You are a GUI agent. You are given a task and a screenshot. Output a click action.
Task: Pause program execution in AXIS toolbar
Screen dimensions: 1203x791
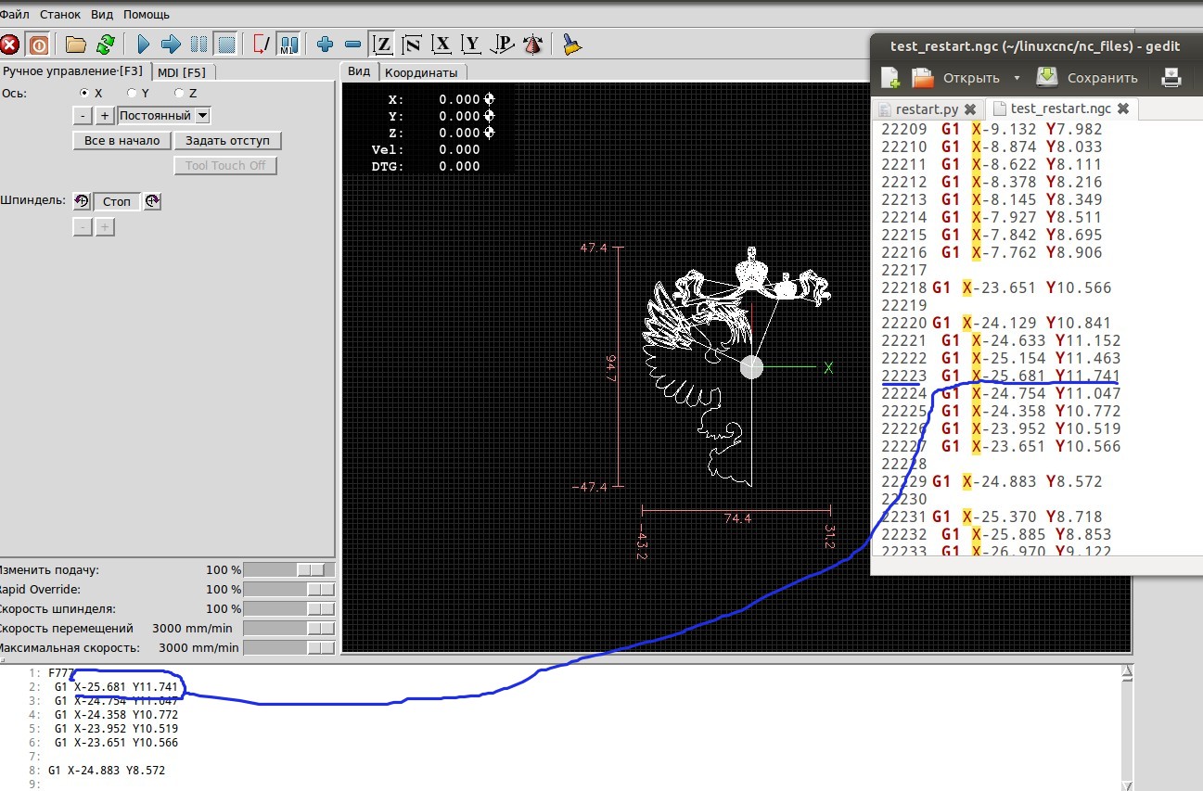[198, 44]
